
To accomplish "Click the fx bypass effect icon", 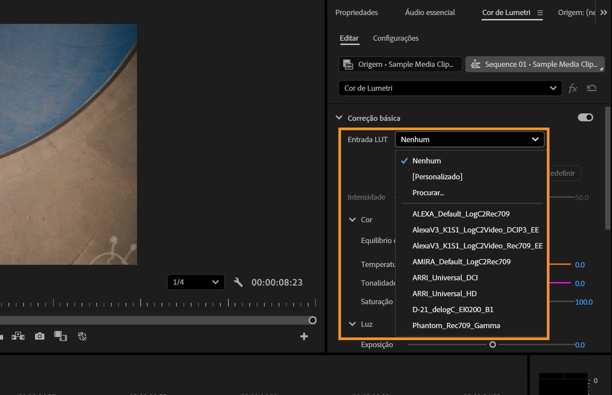I will point(573,88).
